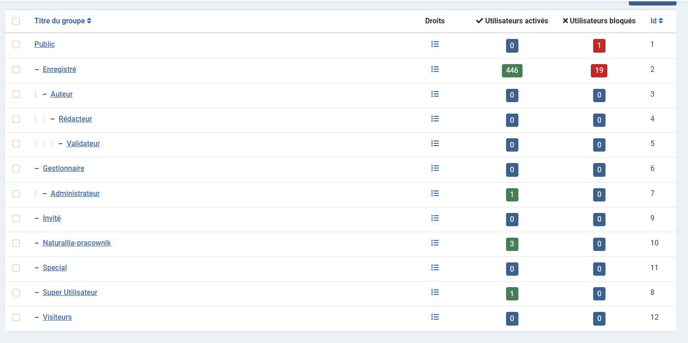Open the Visiteurs group link
The image size is (688, 343).
pos(57,317)
